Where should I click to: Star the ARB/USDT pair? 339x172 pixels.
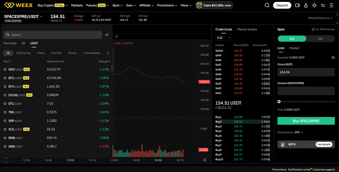(5, 147)
